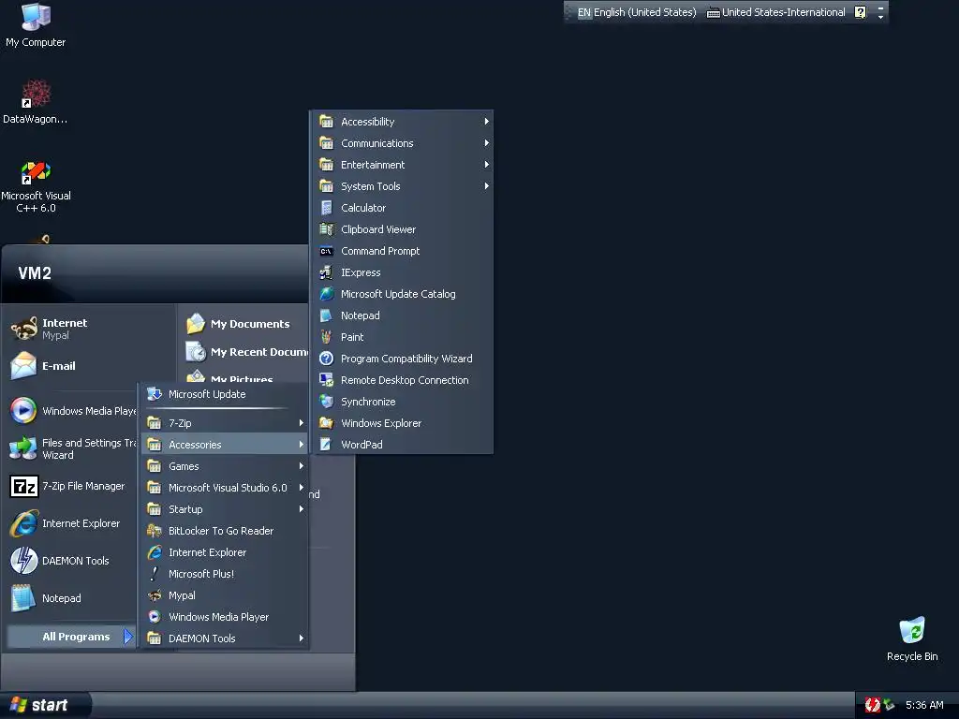Click system clock 5:36 AM
Image resolution: width=959 pixels, height=719 pixels.
(x=924, y=705)
